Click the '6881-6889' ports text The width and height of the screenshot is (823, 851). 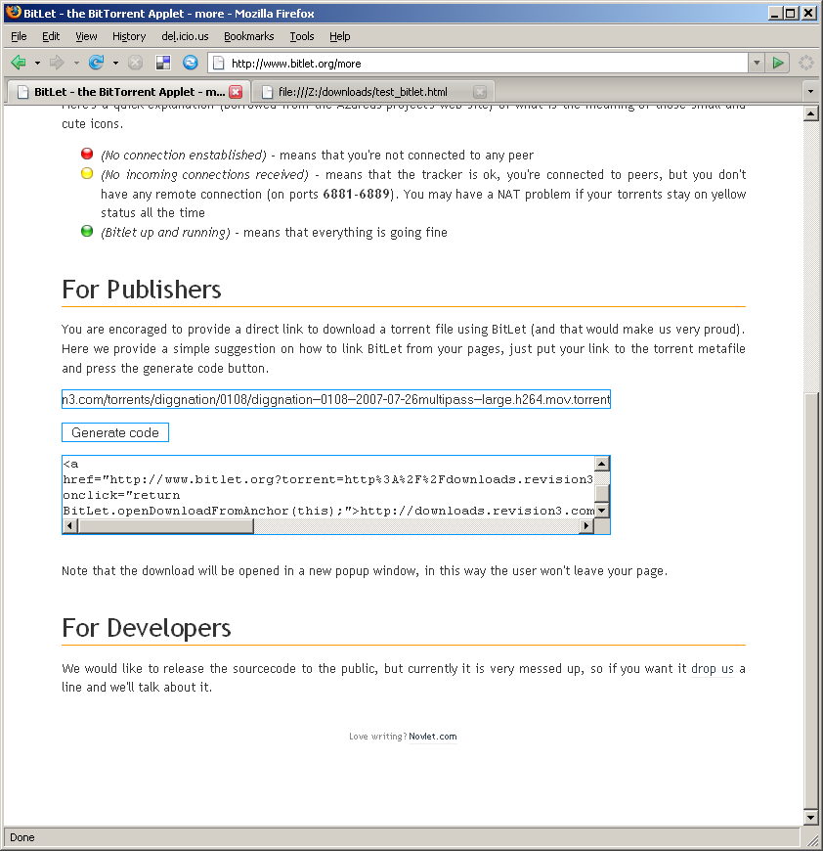tap(356, 194)
